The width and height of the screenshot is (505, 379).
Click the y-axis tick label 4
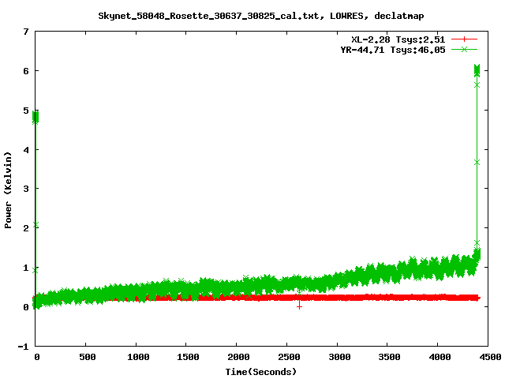26,150
